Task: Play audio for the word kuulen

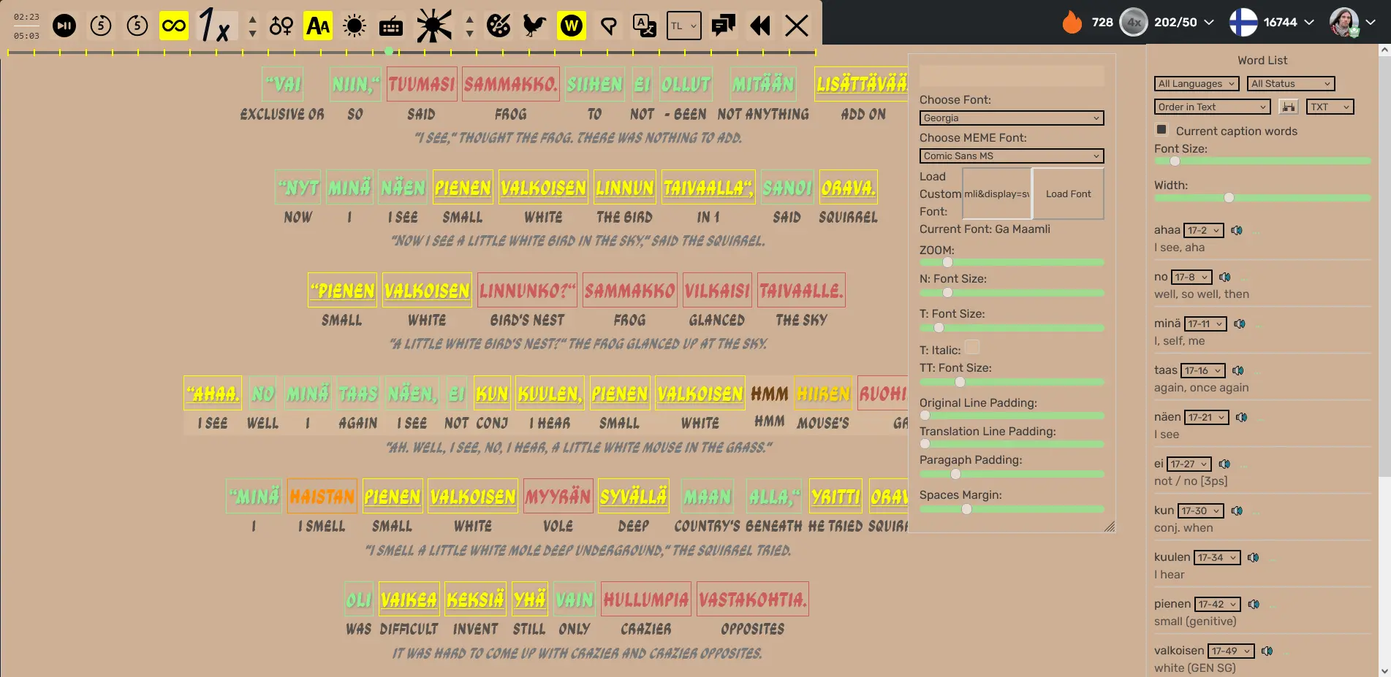Action: point(1254,558)
